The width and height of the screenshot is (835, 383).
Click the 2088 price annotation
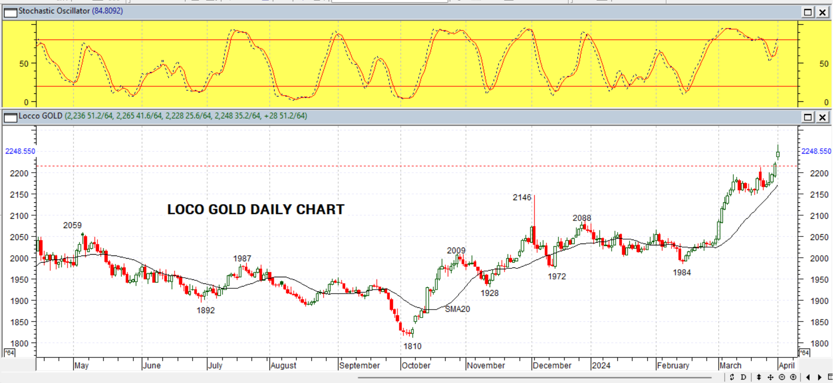pos(582,218)
